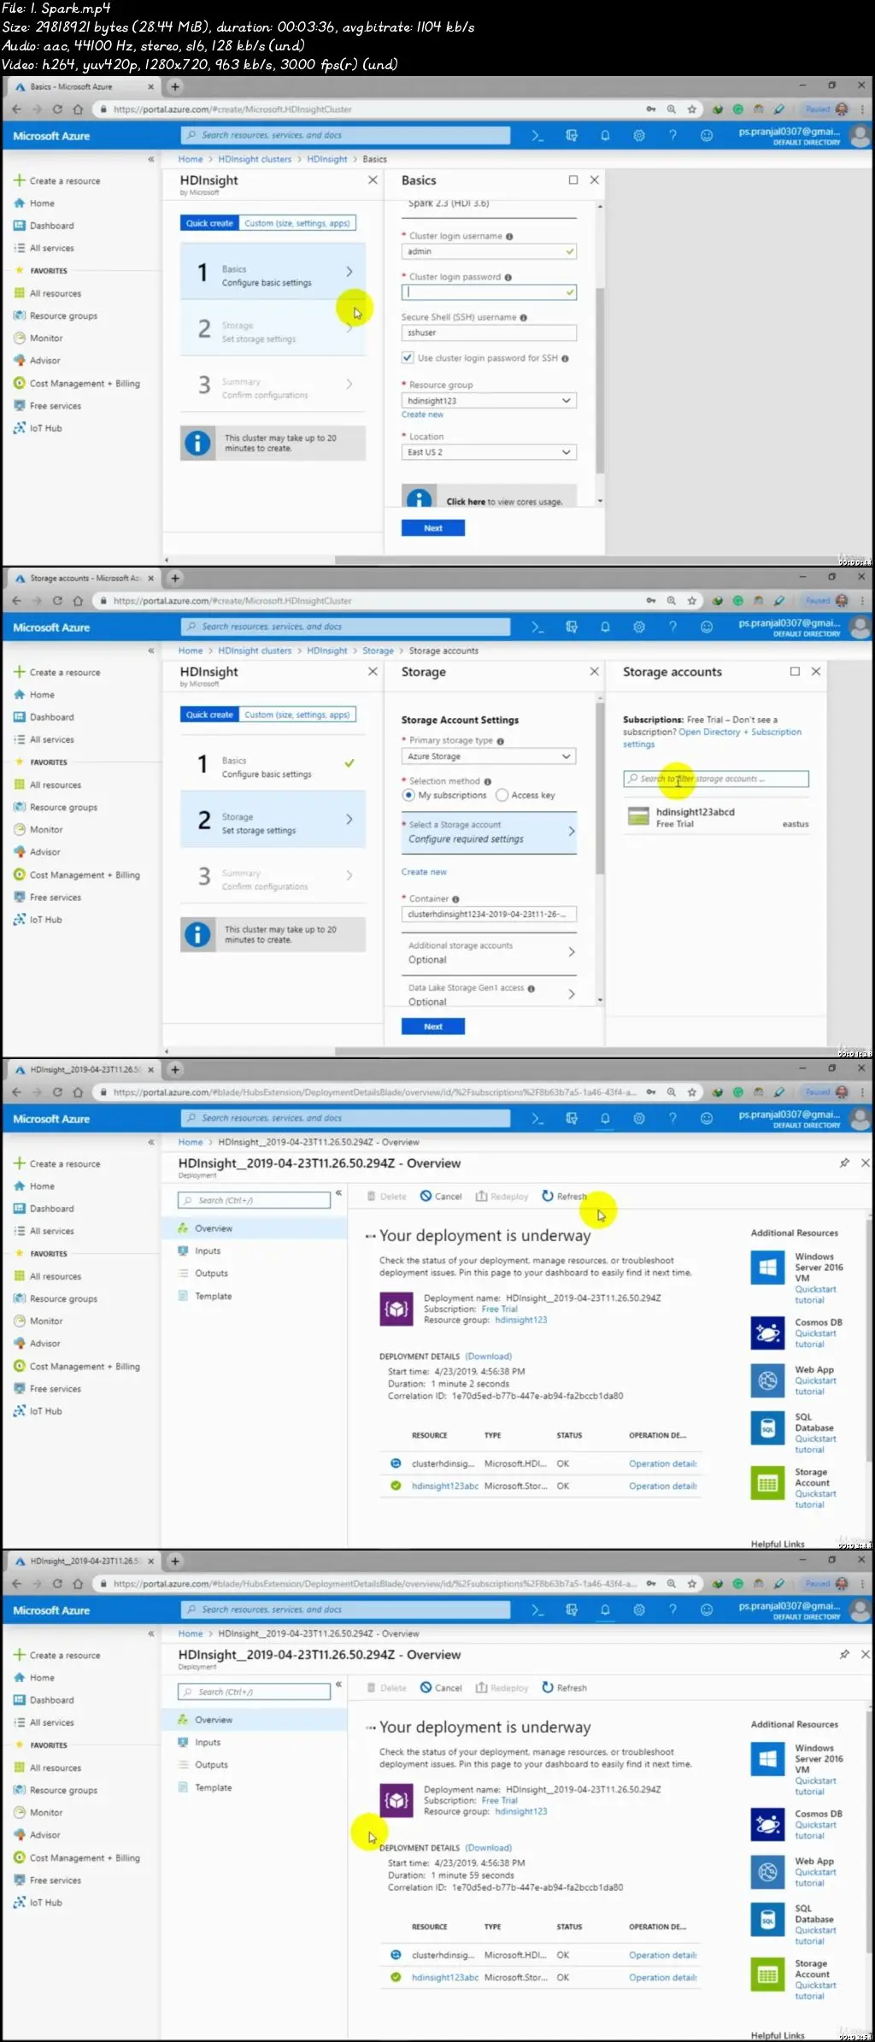The height and width of the screenshot is (2042, 875).
Task: Focus the Cluster login password field
Action: tap(489, 292)
